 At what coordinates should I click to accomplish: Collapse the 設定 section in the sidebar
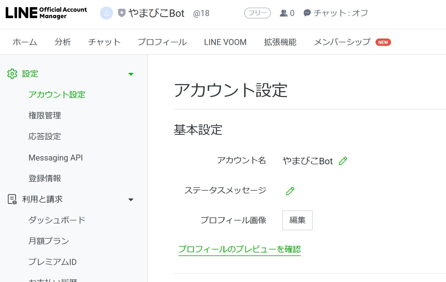click(x=131, y=74)
